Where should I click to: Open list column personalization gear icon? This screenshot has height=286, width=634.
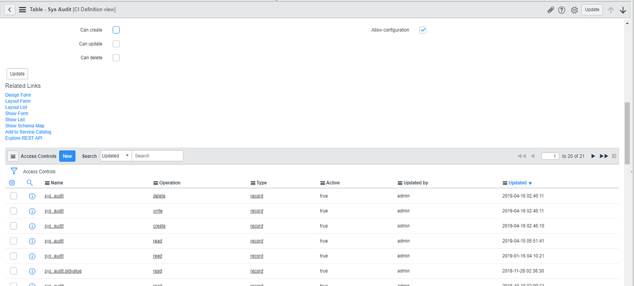coord(12,183)
